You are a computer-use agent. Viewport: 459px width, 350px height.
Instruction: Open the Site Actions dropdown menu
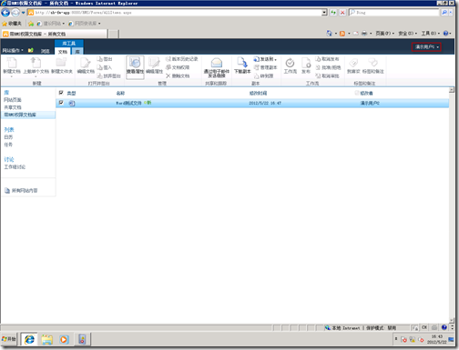pyautogui.click(x=13, y=50)
